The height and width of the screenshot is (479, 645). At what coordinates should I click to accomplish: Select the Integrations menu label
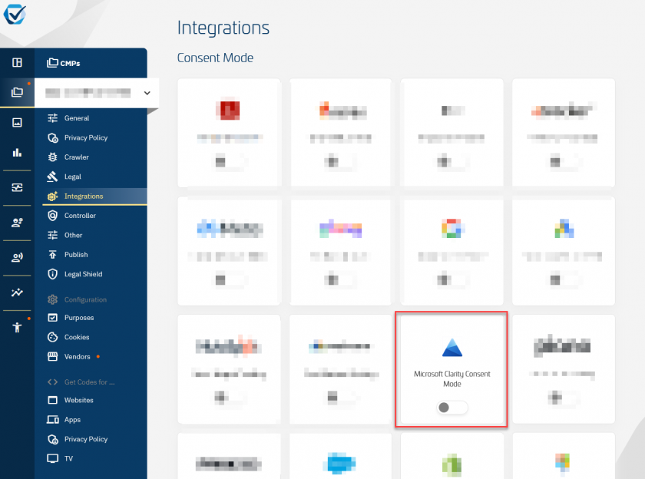[84, 196]
